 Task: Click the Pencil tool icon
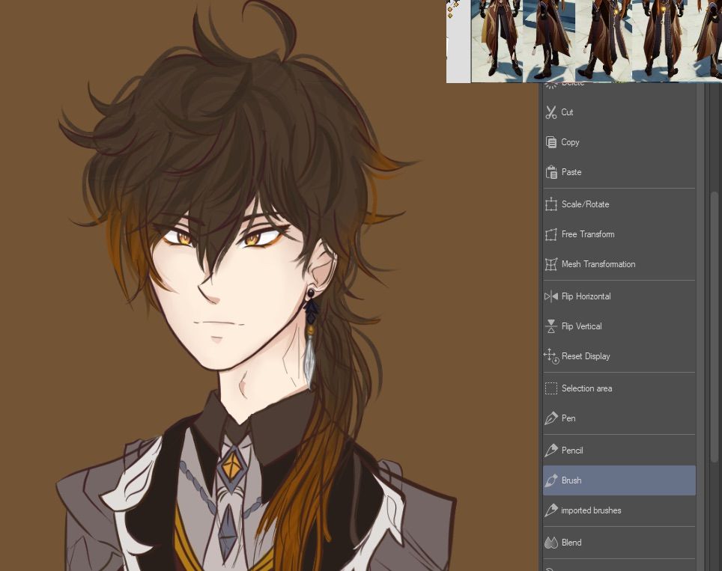pos(551,451)
